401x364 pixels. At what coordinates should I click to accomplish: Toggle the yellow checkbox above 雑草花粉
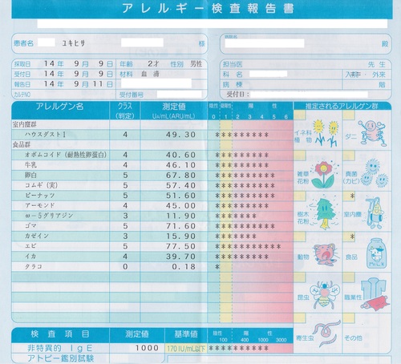[299, 156]
